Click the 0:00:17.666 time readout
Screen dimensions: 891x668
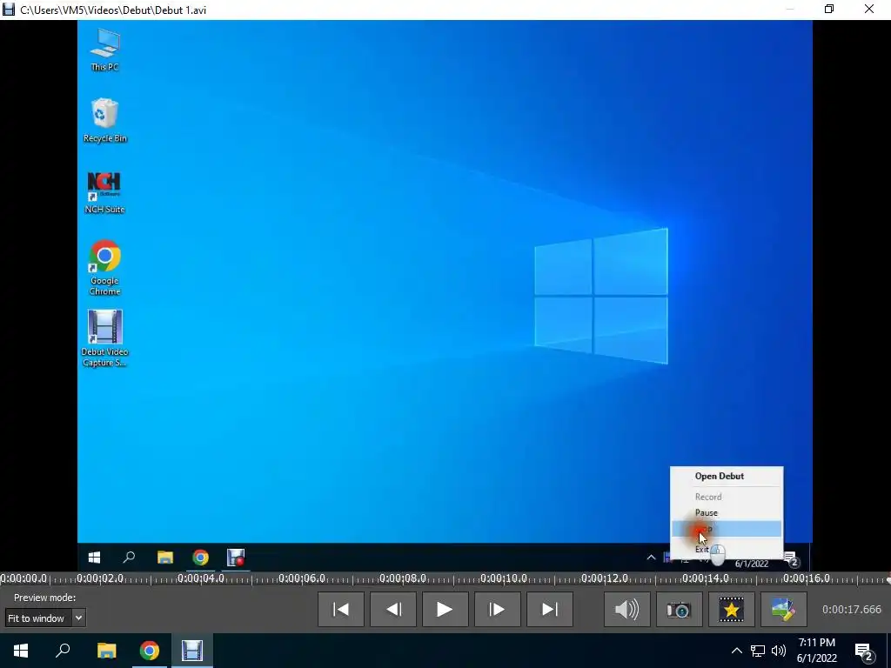[852, 610]
